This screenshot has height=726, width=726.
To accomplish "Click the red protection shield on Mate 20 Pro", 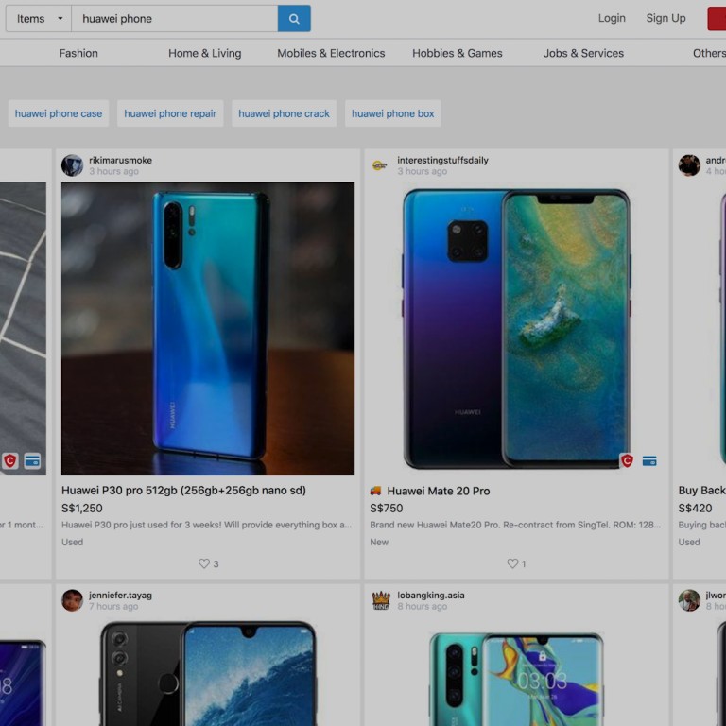I will 627,460.
